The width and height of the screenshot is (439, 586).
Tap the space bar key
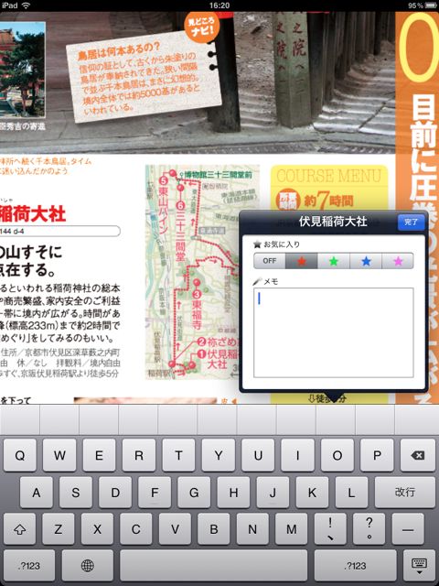(x=213, y=566)
